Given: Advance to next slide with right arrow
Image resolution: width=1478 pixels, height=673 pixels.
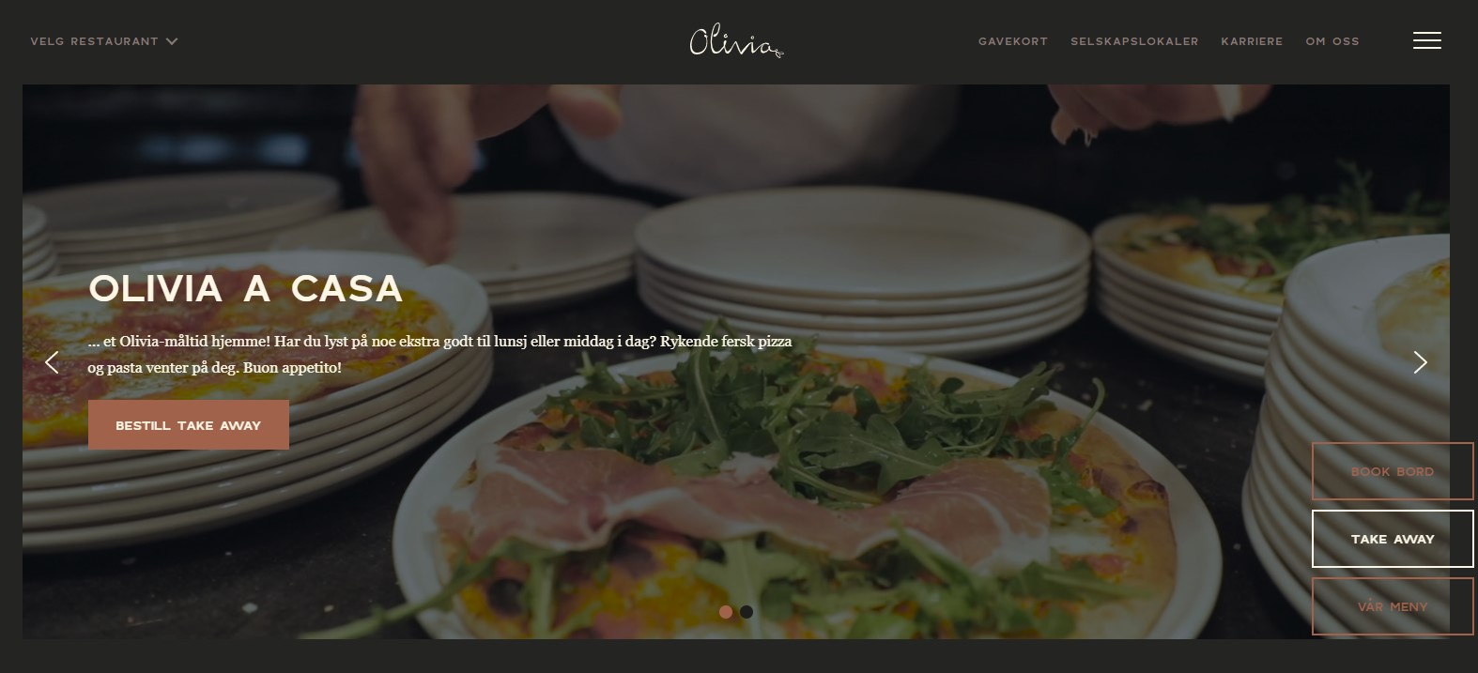Looking at the screenshot, I should [x=1420, y=362].
